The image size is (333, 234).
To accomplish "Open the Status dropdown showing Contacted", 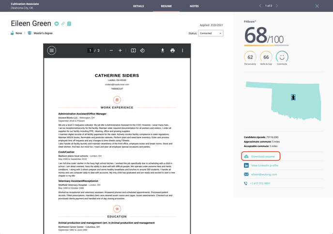I will pos(211,33).
